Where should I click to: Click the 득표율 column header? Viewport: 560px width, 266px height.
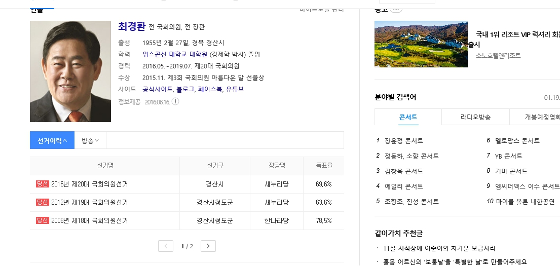(324, 166)
